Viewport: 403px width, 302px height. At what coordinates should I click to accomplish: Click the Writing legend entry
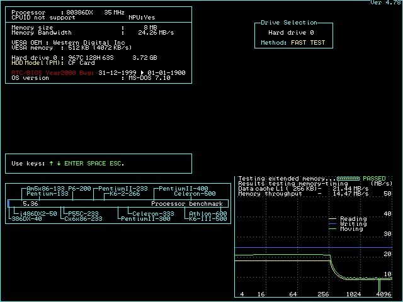353,224
